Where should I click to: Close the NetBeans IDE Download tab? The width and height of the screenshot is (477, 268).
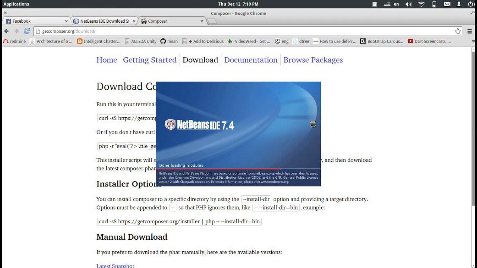134,21
